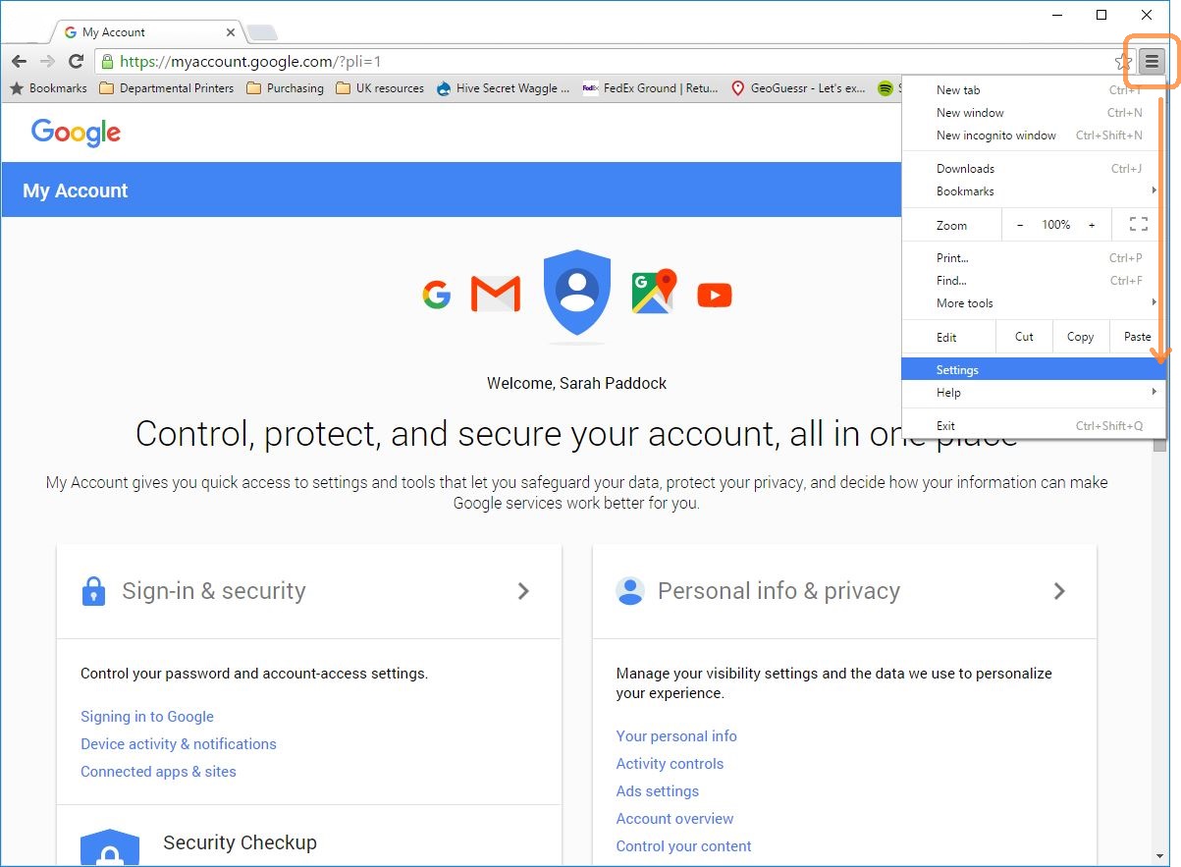Click the YouTube icon

coord(715,295)
